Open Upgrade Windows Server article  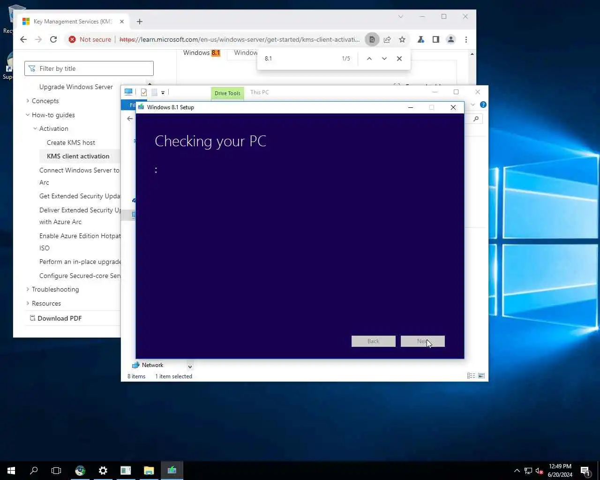pos(76,87)
